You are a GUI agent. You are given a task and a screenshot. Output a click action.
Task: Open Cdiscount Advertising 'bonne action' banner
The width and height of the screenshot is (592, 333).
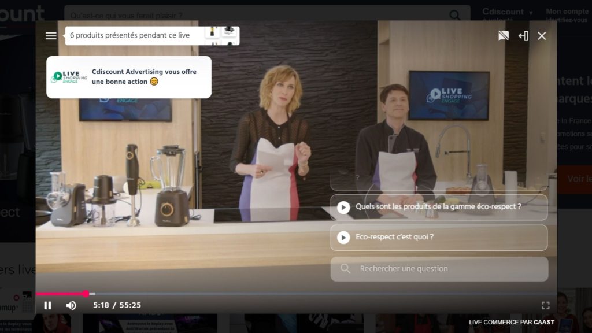129,77
